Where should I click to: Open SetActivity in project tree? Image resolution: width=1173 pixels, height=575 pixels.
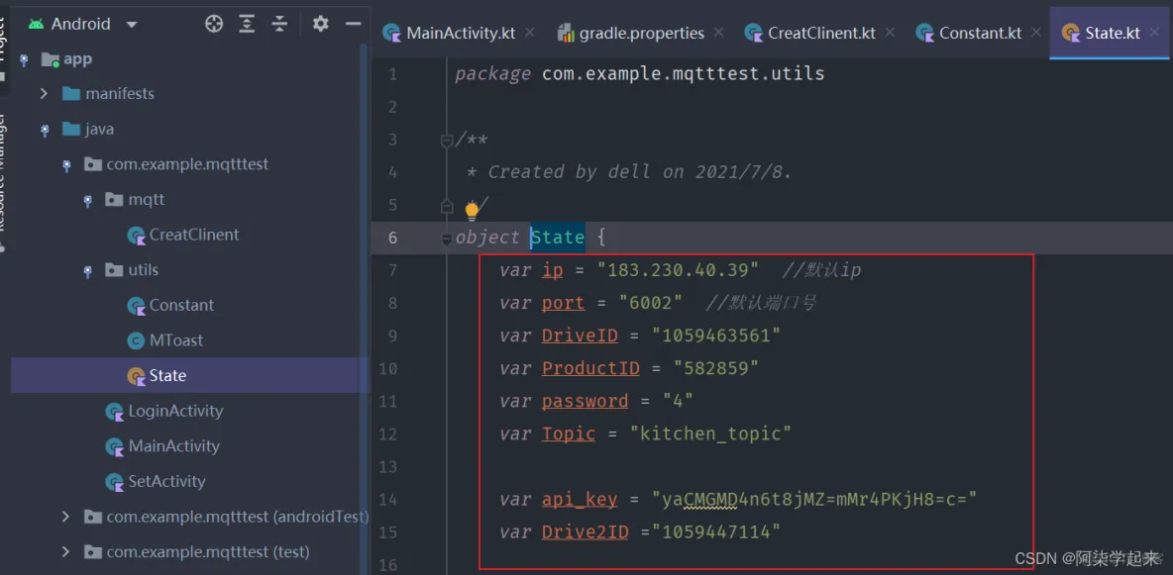pos(166,482)
